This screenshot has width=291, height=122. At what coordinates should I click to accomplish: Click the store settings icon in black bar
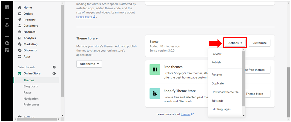pos(7,50)
